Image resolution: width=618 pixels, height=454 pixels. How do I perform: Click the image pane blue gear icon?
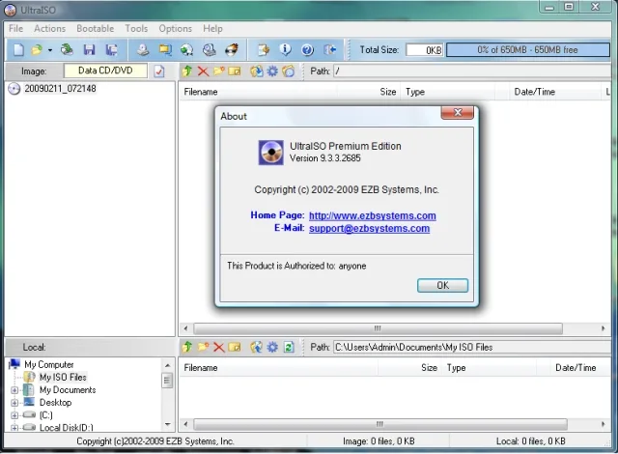click(272, 71)
